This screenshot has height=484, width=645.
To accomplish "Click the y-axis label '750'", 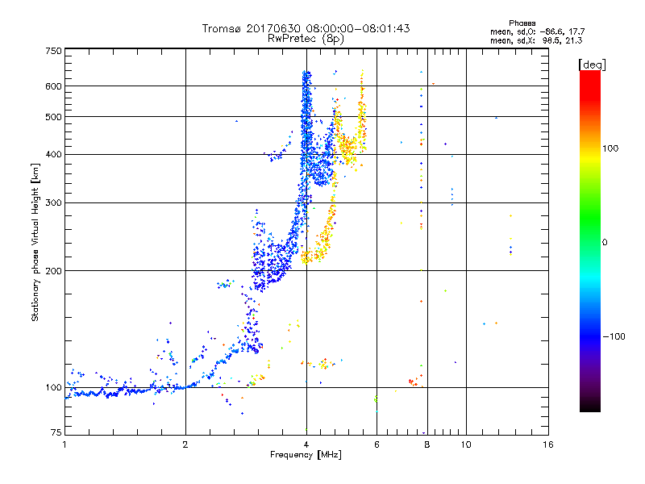I will click(x=53, y=51).
